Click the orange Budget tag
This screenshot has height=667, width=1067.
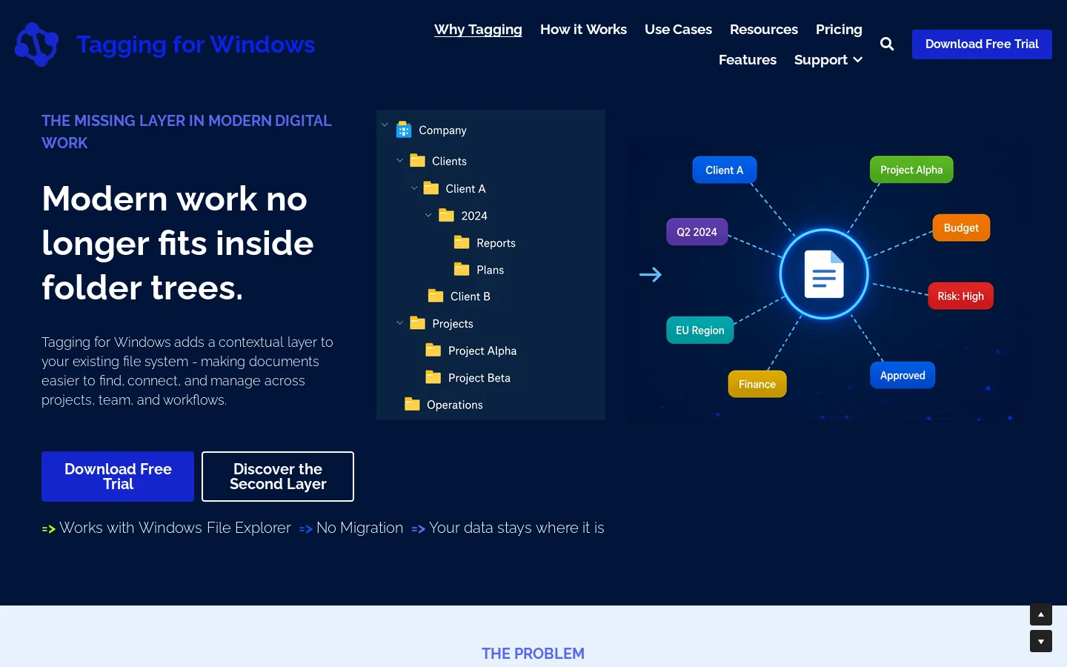(961, 228)
